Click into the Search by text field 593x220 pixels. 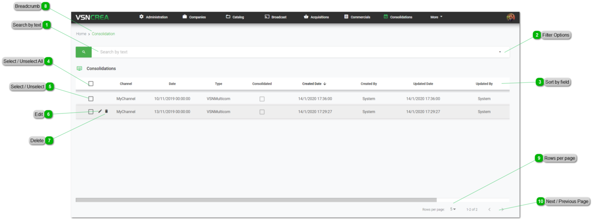(291, 52)
